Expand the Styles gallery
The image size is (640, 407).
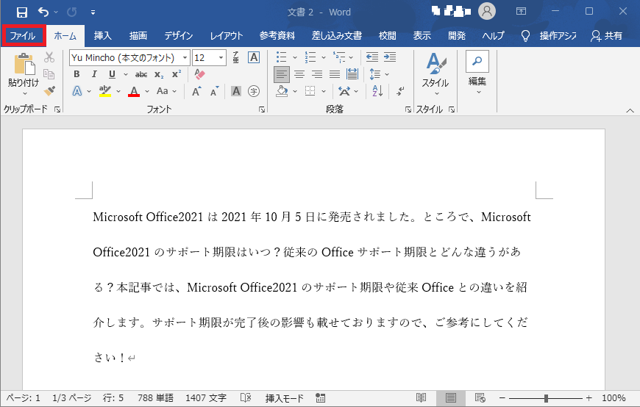click(435, 75)
